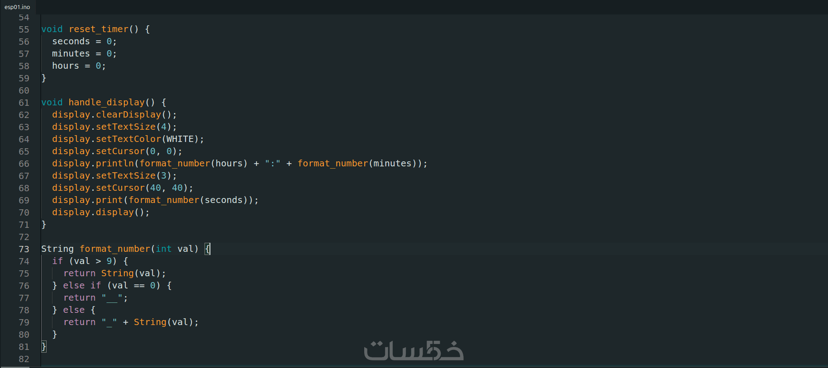Click line number 61 in the gutter
Screen dimensions: 828x368
(24, 103)
